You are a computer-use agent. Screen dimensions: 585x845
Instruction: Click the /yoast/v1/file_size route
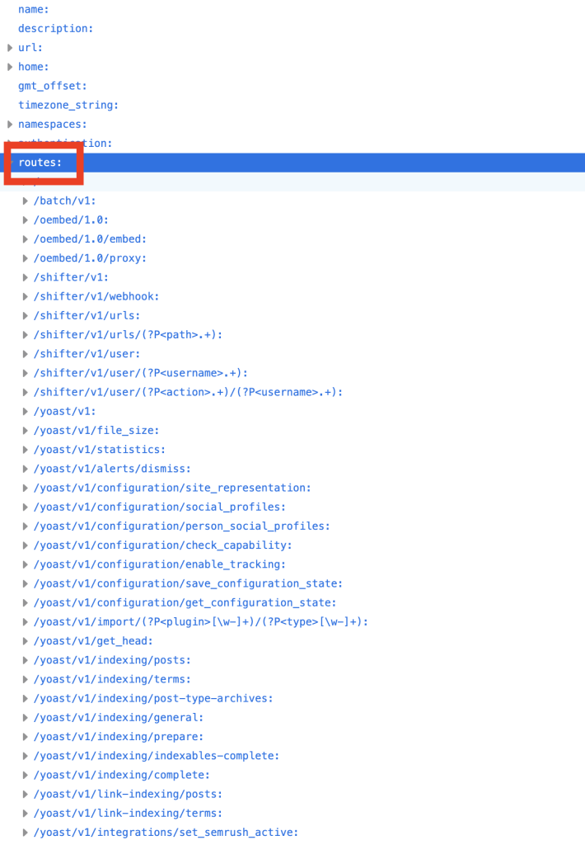click(96, 431)
